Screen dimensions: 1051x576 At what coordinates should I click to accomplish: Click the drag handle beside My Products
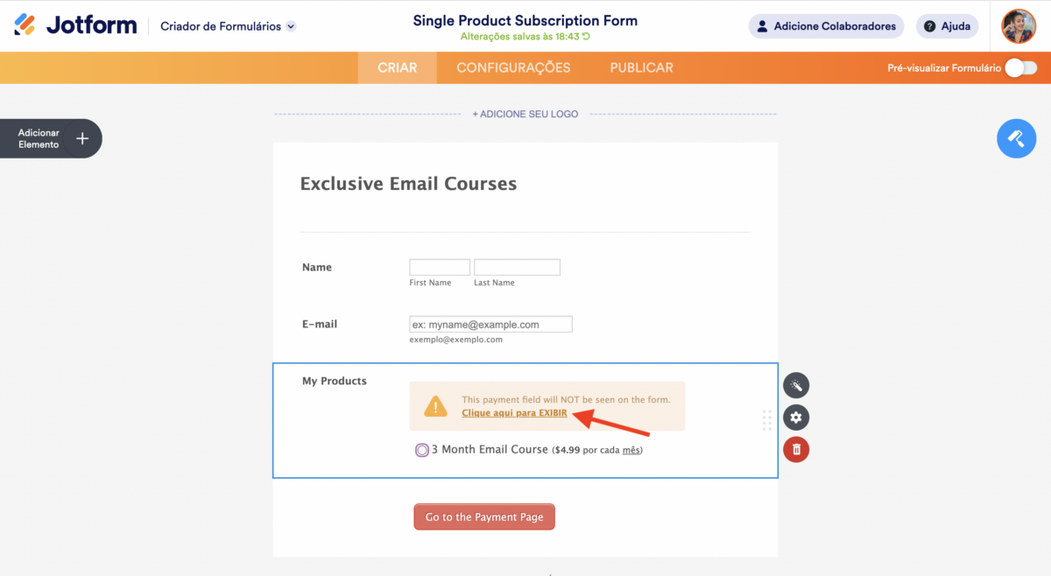click(x=767, y=420)
